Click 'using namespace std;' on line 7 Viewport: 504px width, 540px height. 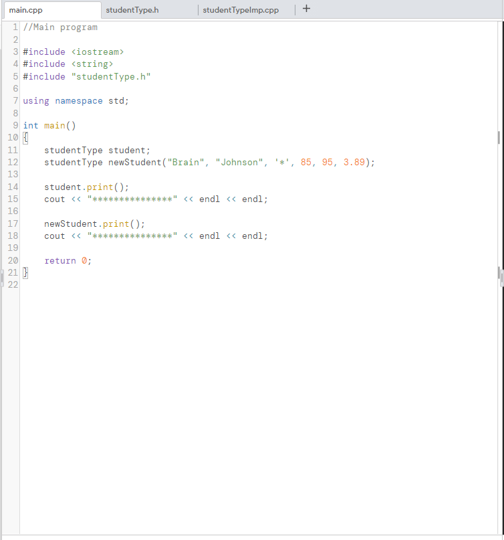click(76, 101)
